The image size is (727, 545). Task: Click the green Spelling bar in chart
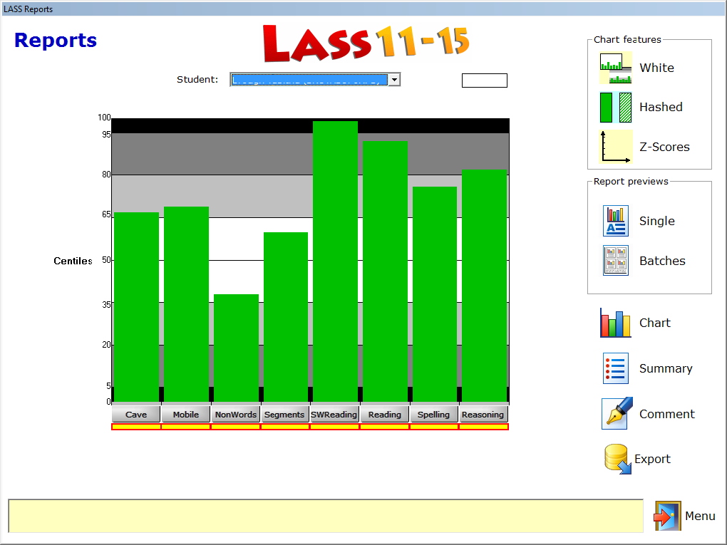(x=435, y=294)
